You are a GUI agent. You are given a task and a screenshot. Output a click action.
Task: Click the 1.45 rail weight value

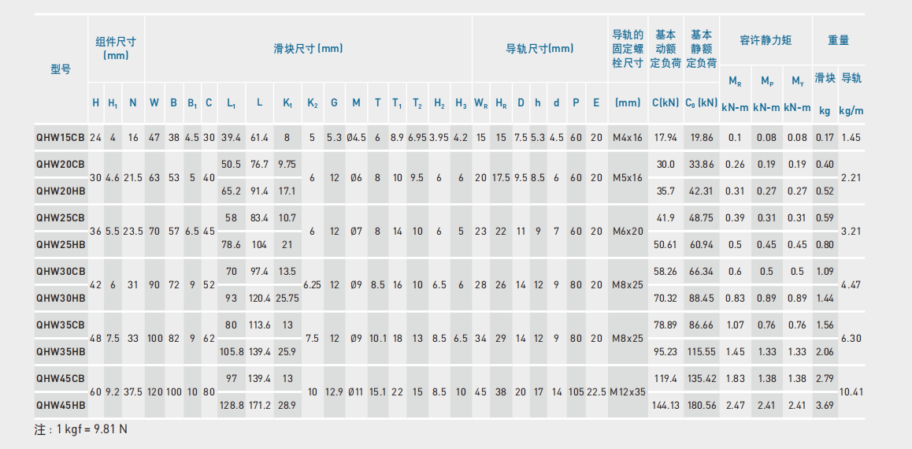[x=851, y=138]
